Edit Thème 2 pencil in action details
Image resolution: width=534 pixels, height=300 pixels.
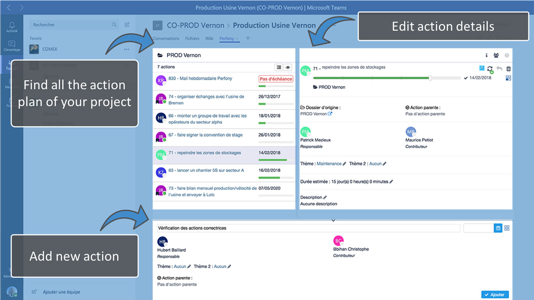[x=384, y=164]
